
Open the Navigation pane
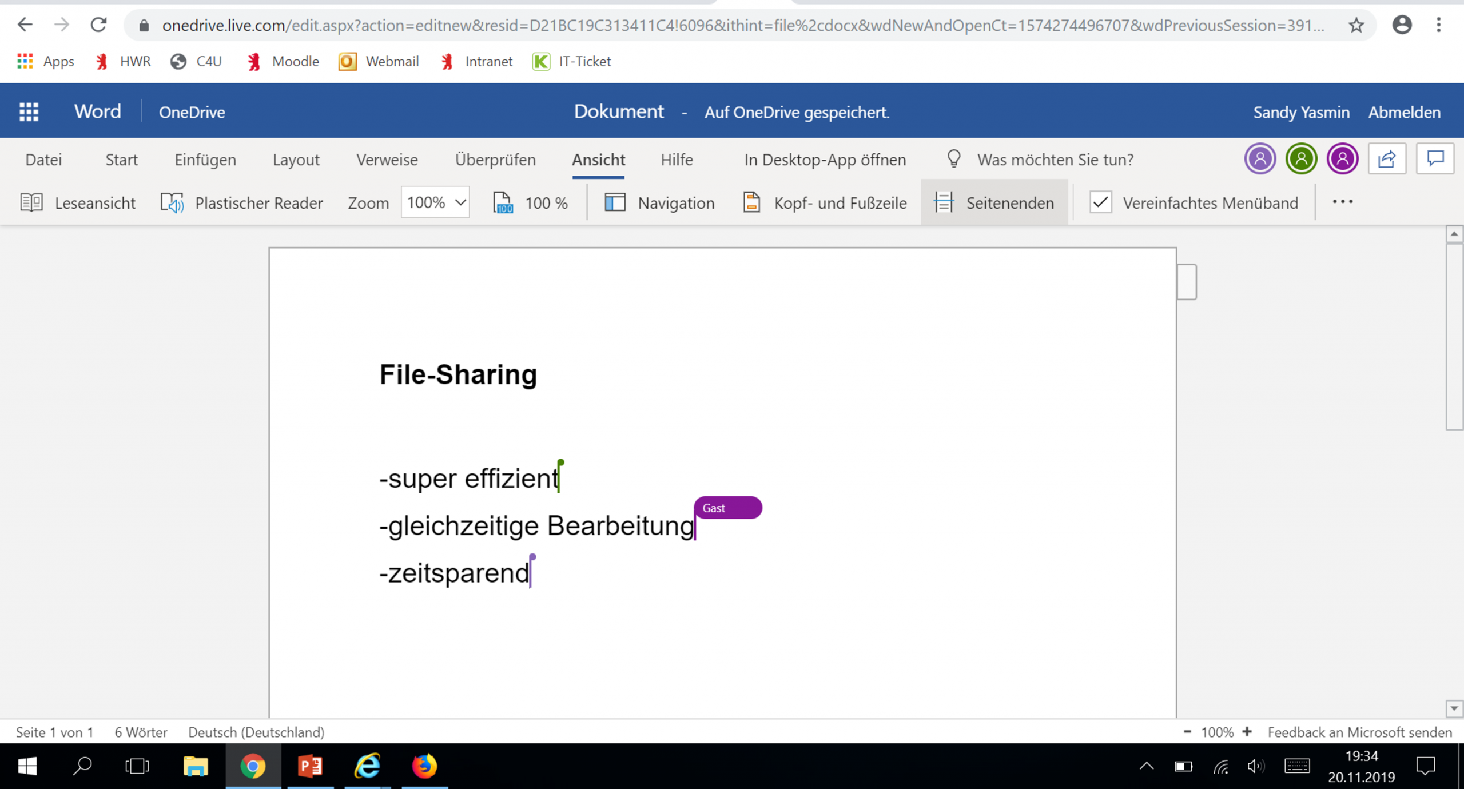point(659,203)
